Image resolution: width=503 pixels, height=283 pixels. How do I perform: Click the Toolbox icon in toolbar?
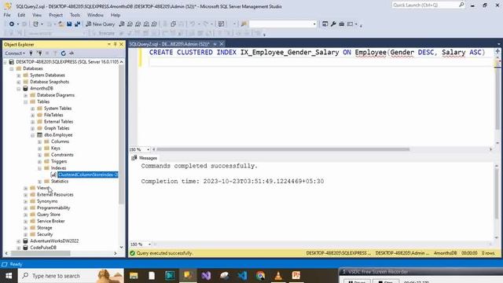point(342,24)
